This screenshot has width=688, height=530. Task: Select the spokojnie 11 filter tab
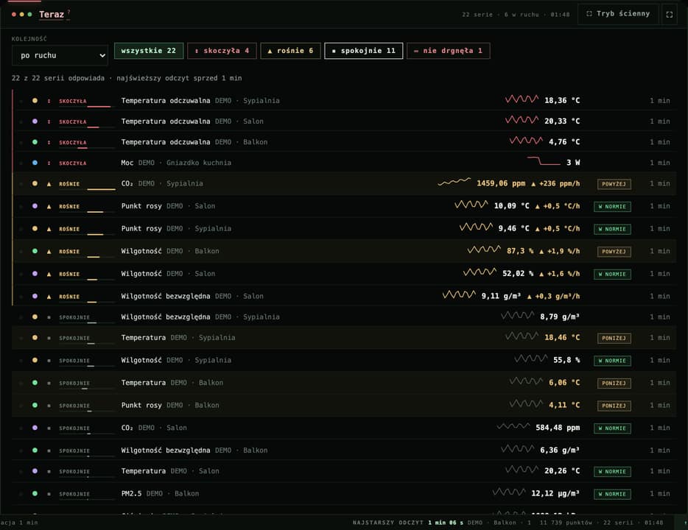pyautogui.click(x=364, y=51)
